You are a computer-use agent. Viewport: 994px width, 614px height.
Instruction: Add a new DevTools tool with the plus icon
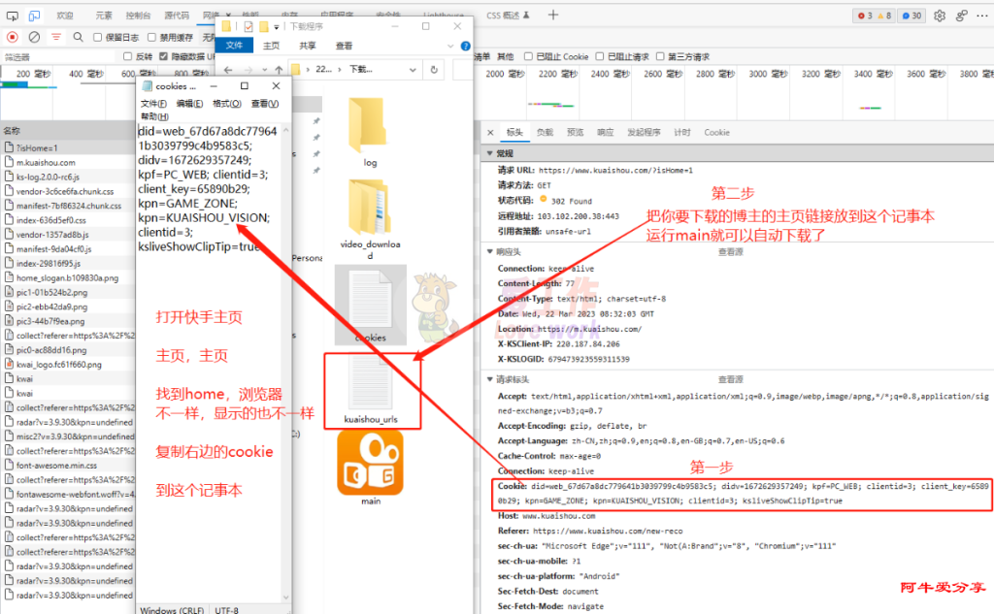553,15
